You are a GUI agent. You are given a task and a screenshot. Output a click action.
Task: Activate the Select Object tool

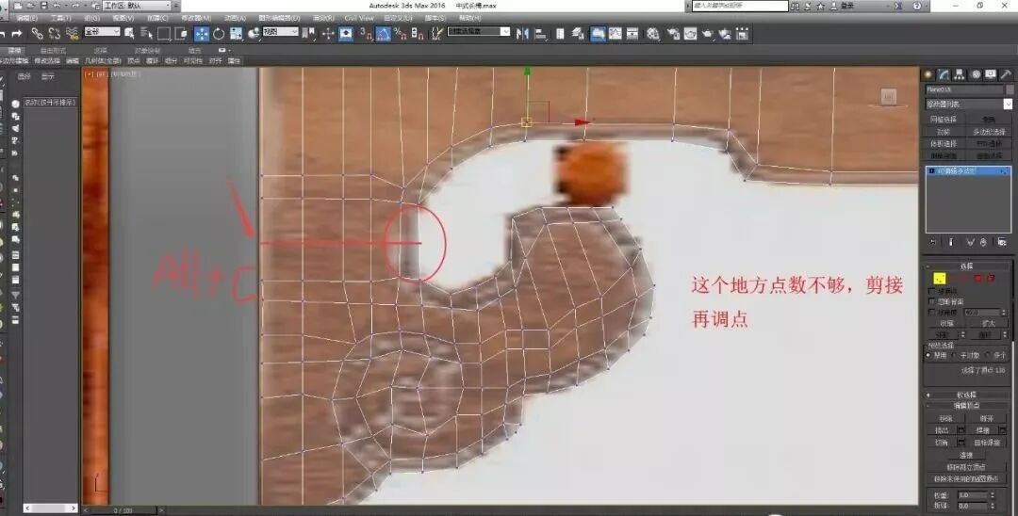[x=129, y=34]
